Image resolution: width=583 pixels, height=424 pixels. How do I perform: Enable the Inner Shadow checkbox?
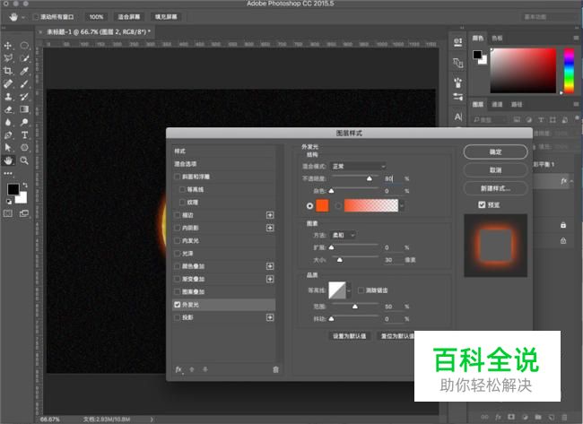(178, 228)
